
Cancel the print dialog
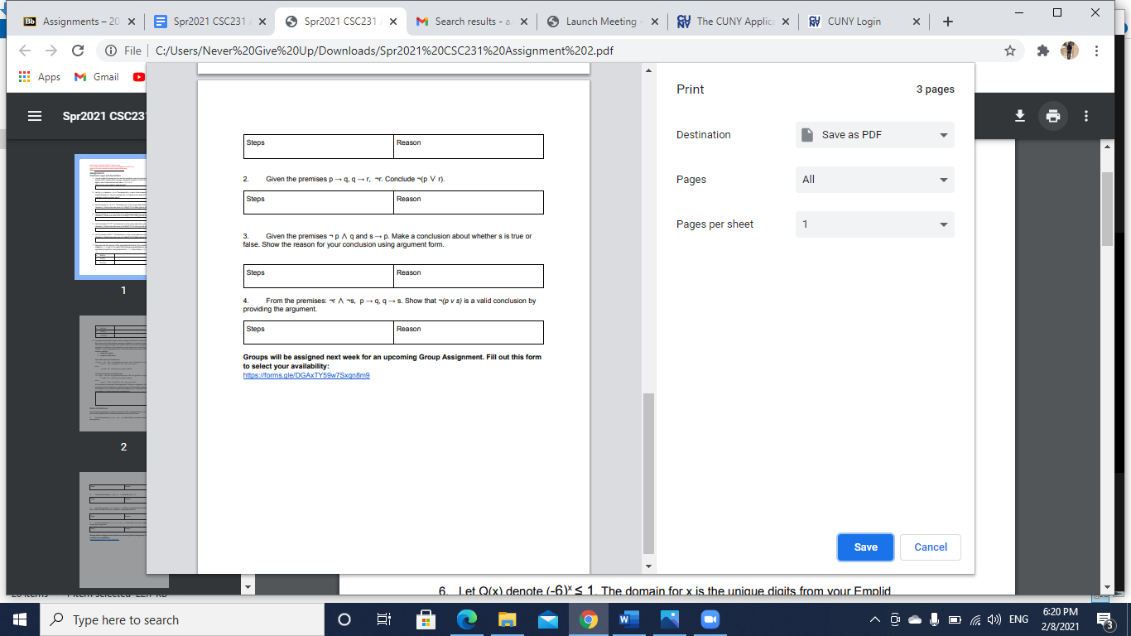pos(931,547)
